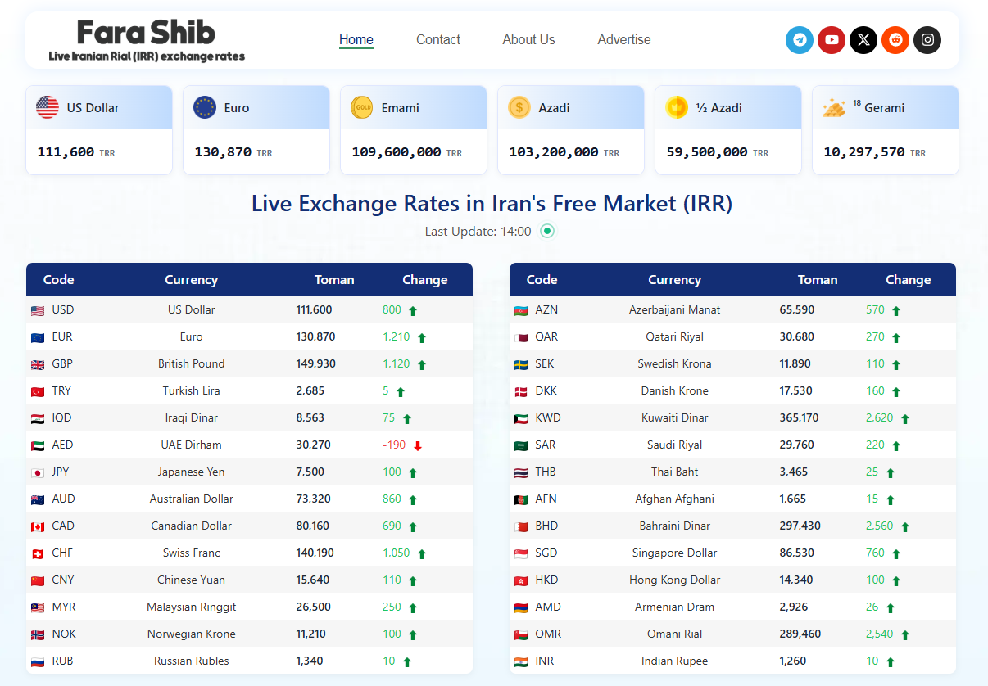
Task: Visit the Instagram icon link
Action: (x=927, y=40)
